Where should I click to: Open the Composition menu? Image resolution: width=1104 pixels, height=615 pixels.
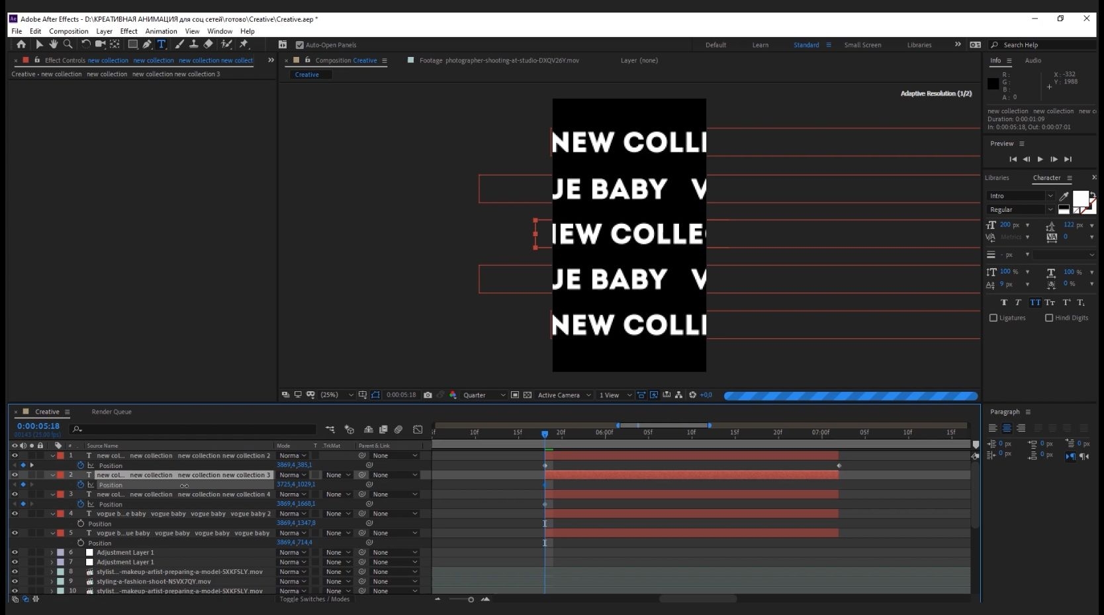coord(68,31)
